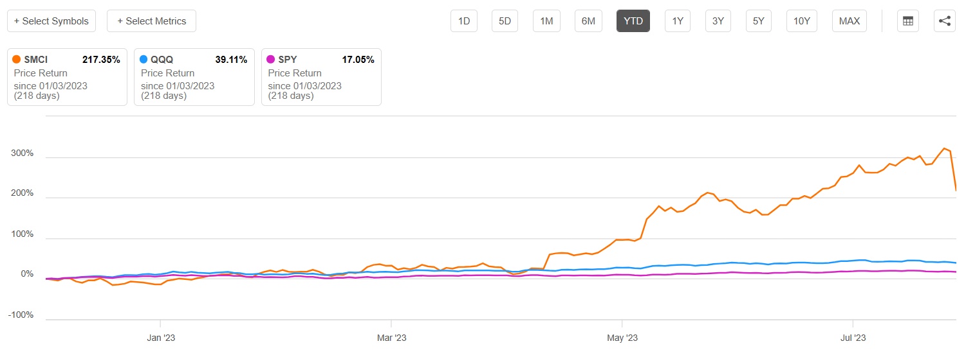Show the 5Y price return
This screenshot has width=975, height=364.
(x=759, y=21)
